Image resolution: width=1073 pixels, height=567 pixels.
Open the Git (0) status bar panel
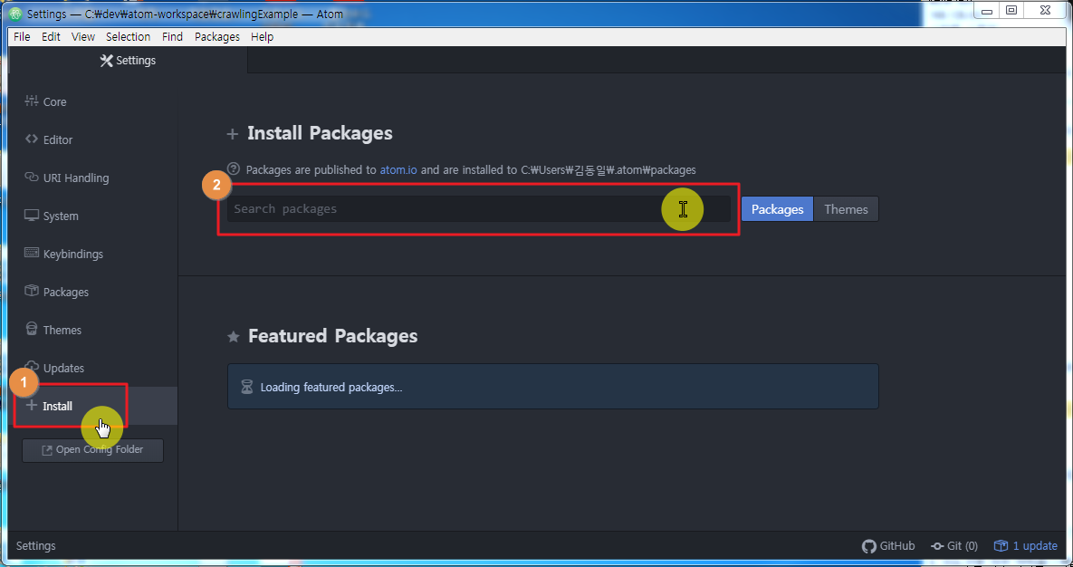click(x=954, y=546)
